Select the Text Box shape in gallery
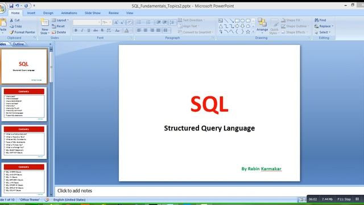Screen dimensions: 364x205 click(221, 20)
